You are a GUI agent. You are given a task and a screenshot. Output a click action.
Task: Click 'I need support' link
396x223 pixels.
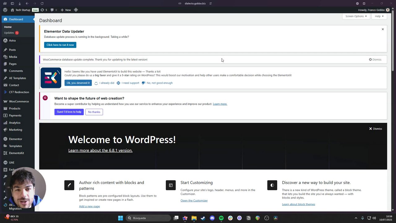128,83
